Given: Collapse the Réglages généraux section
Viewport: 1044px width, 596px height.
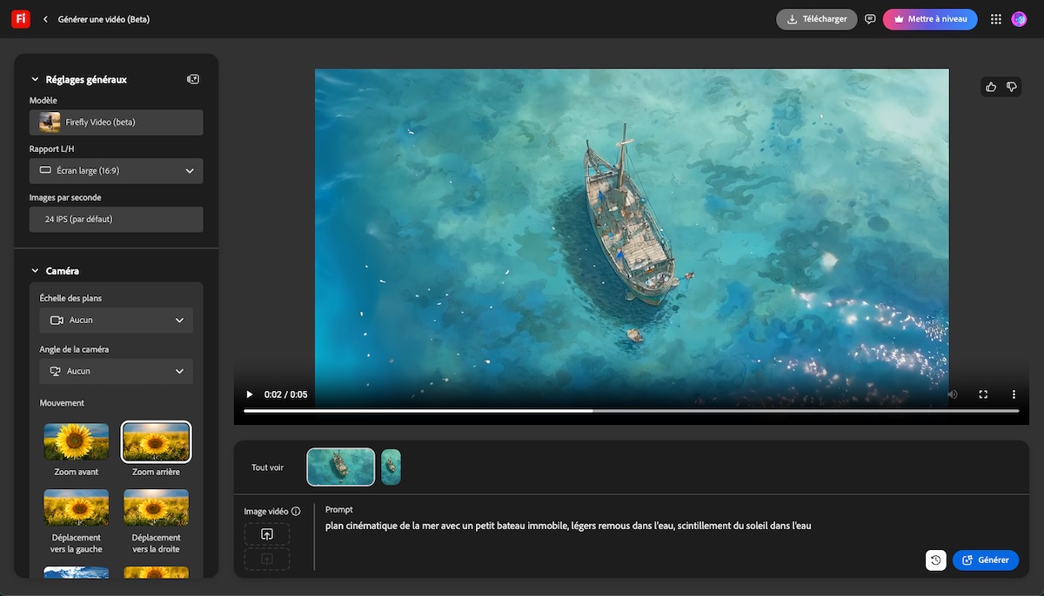Looking at the screenshot, I should (x=36, y=79).
